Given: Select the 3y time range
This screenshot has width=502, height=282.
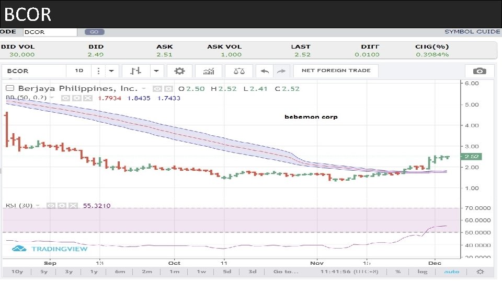Looking at the screenshot, I should (x=69, y=272).
